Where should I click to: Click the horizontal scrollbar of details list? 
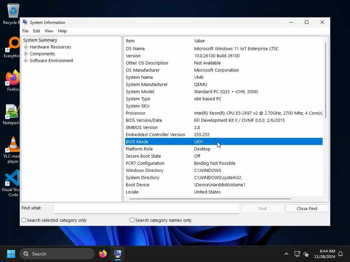click(210, 199)
